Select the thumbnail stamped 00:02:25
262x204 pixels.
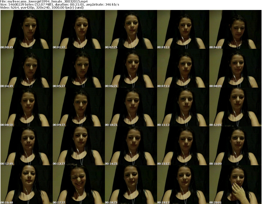[x=131, y=29]
